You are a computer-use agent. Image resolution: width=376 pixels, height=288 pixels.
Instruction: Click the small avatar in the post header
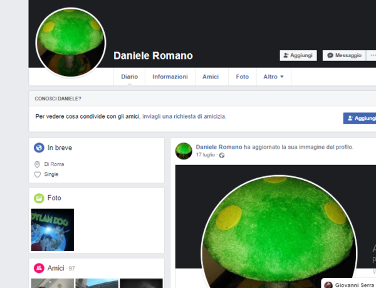184,151
